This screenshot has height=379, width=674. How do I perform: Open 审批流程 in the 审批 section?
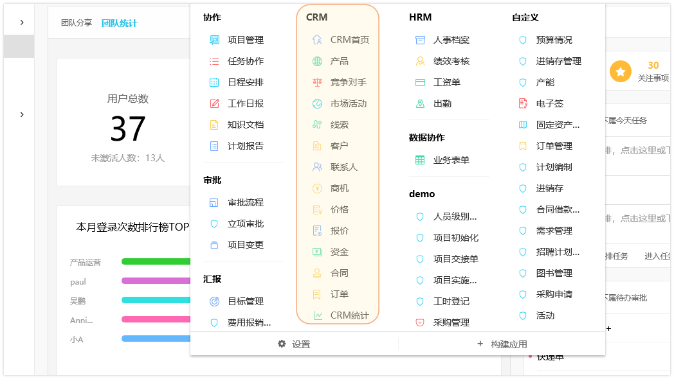click(245, 202)
